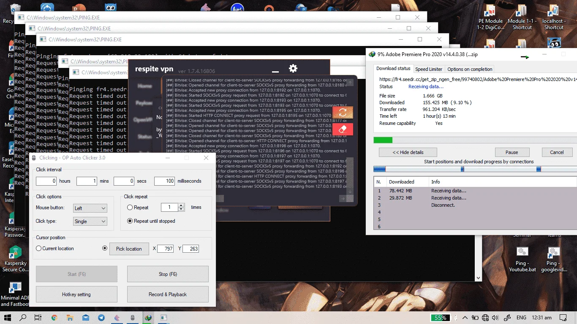Click Home in respite vpn sidebar
The image size is (577, 324).
[x=145, y=86]
